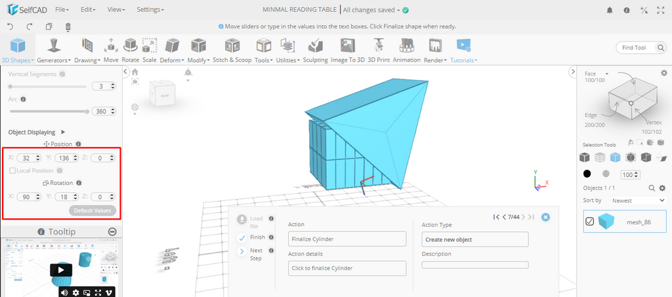
Task: Click the Stitch & Scoop tool
Action: (232, 49)
